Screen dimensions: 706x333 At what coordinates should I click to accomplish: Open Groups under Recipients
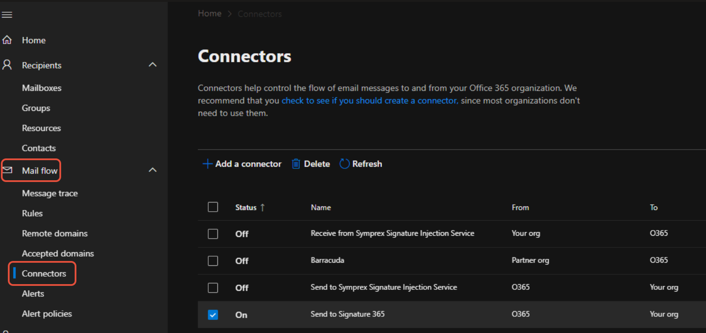coord(36,108)
